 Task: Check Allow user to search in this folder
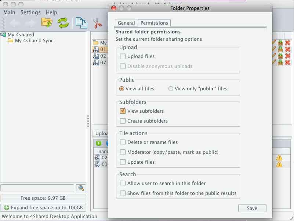123,183
